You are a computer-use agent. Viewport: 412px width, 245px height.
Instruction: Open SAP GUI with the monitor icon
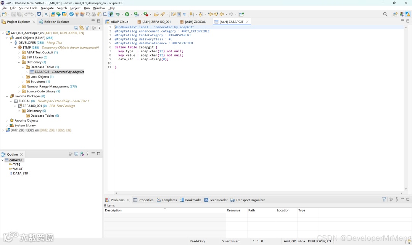pyautogui.click(x=39, y=14)
